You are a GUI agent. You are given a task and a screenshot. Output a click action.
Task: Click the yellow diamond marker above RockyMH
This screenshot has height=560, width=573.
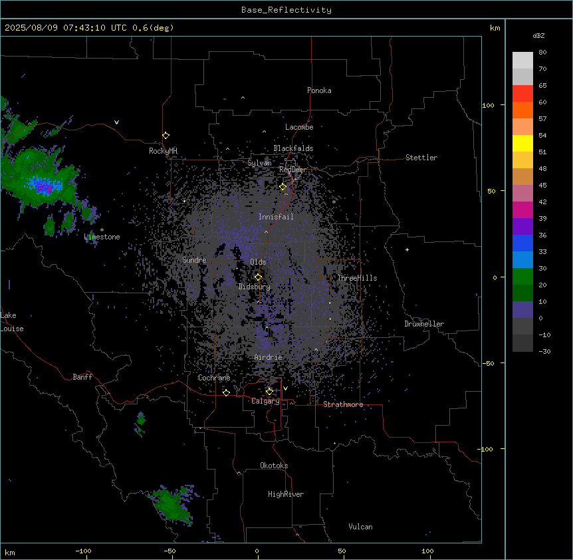tap(166, 136)
